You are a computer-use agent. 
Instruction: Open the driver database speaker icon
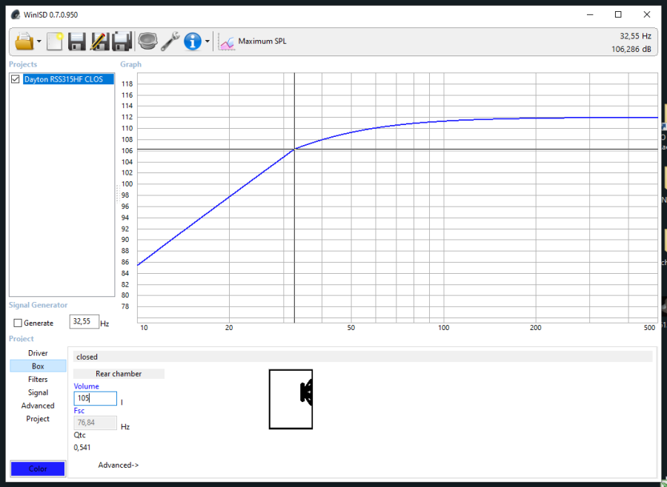point(147,41)
